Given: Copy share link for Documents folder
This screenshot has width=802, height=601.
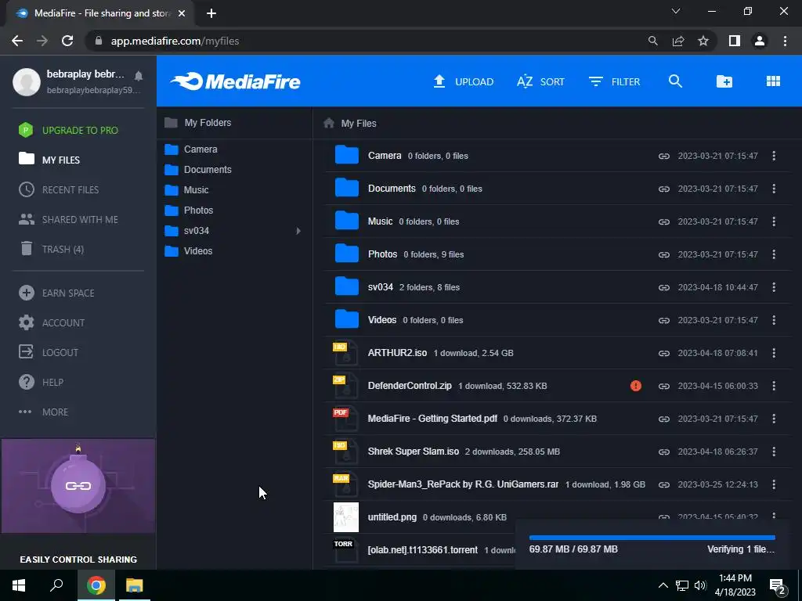Looking at the screenshot, I should pyautogui.click(x=664, y=189).
